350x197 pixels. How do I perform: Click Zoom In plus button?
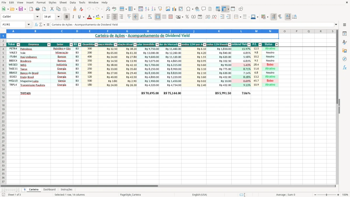(x=338, y=195)
